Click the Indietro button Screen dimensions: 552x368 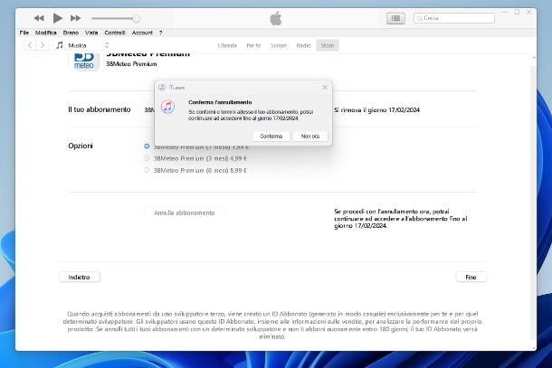coord(80,278)
